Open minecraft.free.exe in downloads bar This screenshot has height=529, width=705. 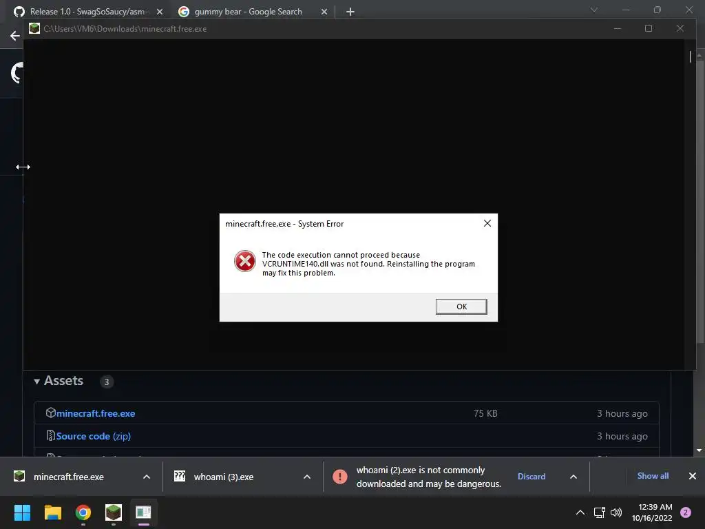[69, 477]
